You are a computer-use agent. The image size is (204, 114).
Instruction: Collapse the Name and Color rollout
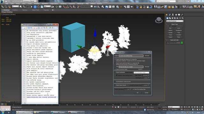(x=174, y=40)
